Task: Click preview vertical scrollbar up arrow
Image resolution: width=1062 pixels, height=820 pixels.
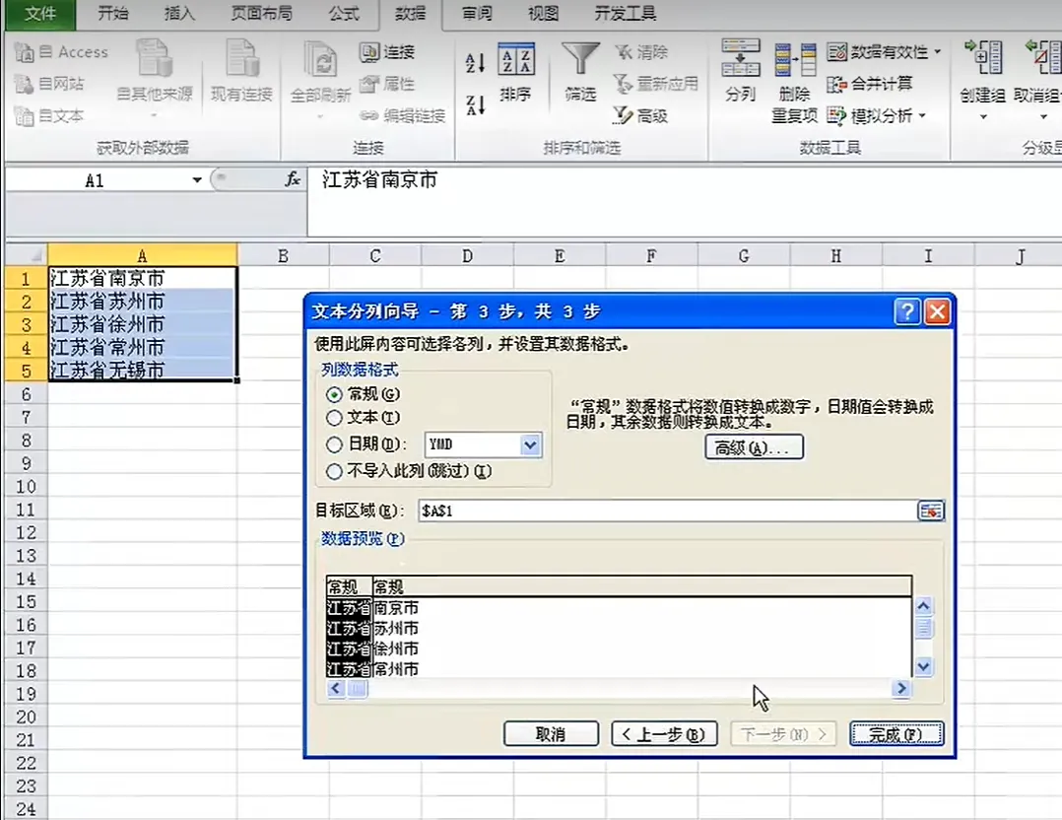Action: click(x=923, y=606)
